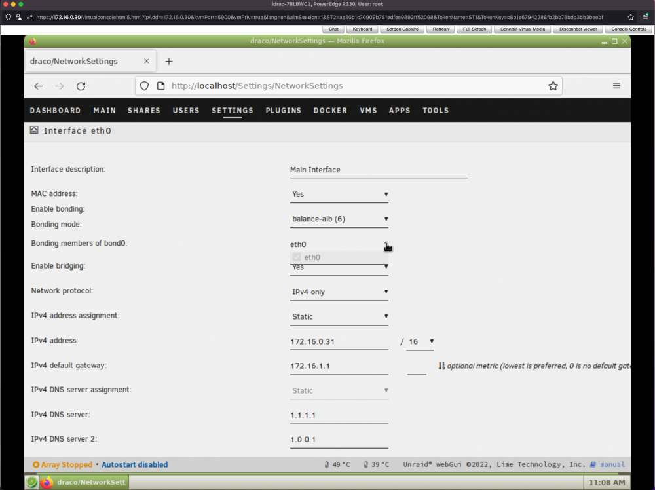Click the 39 °C temperature icon
The height and width of the screenshot is (490, 655).
click(366, 464)
